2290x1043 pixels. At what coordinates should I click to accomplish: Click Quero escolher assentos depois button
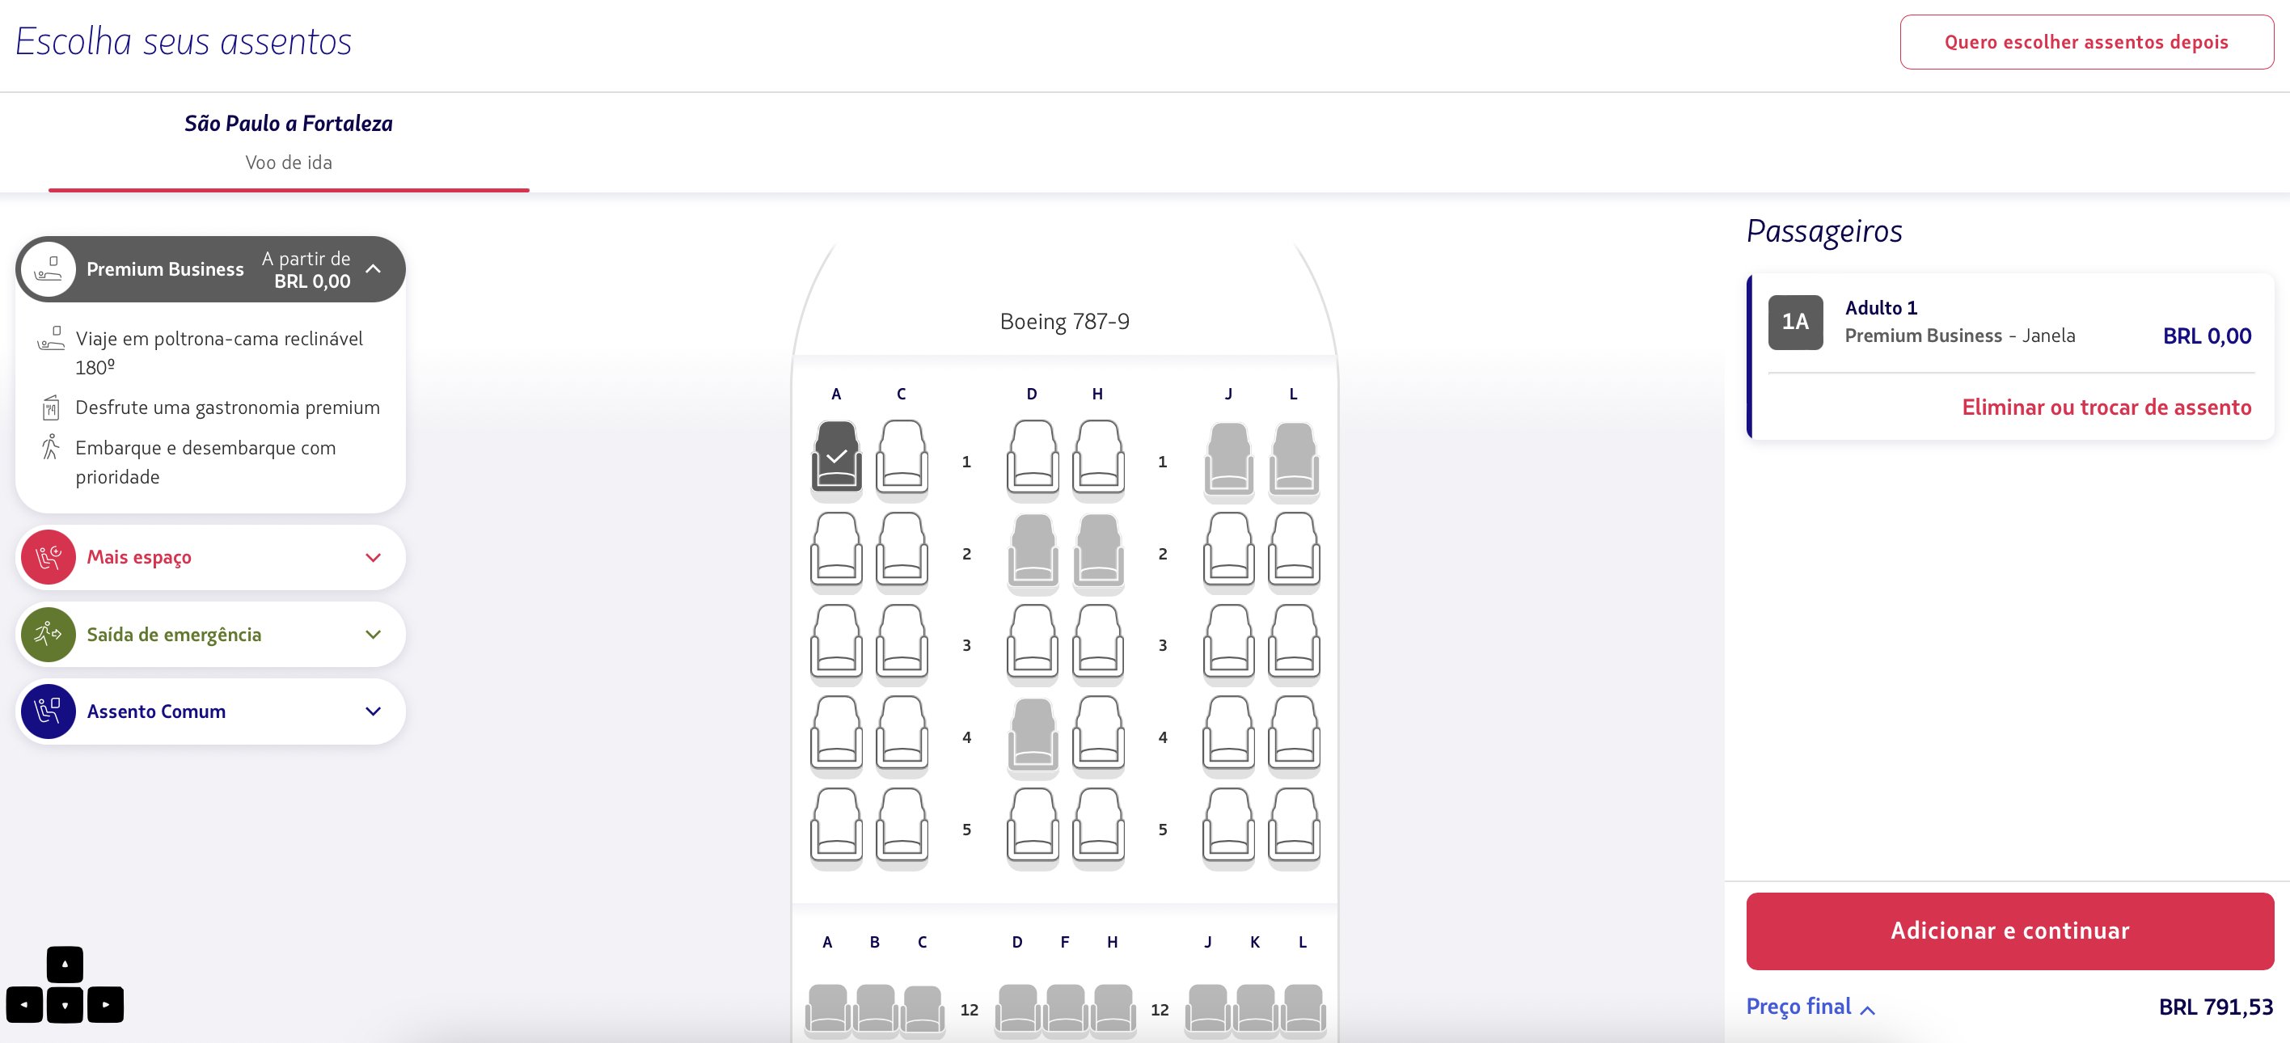click(2086, 42)
